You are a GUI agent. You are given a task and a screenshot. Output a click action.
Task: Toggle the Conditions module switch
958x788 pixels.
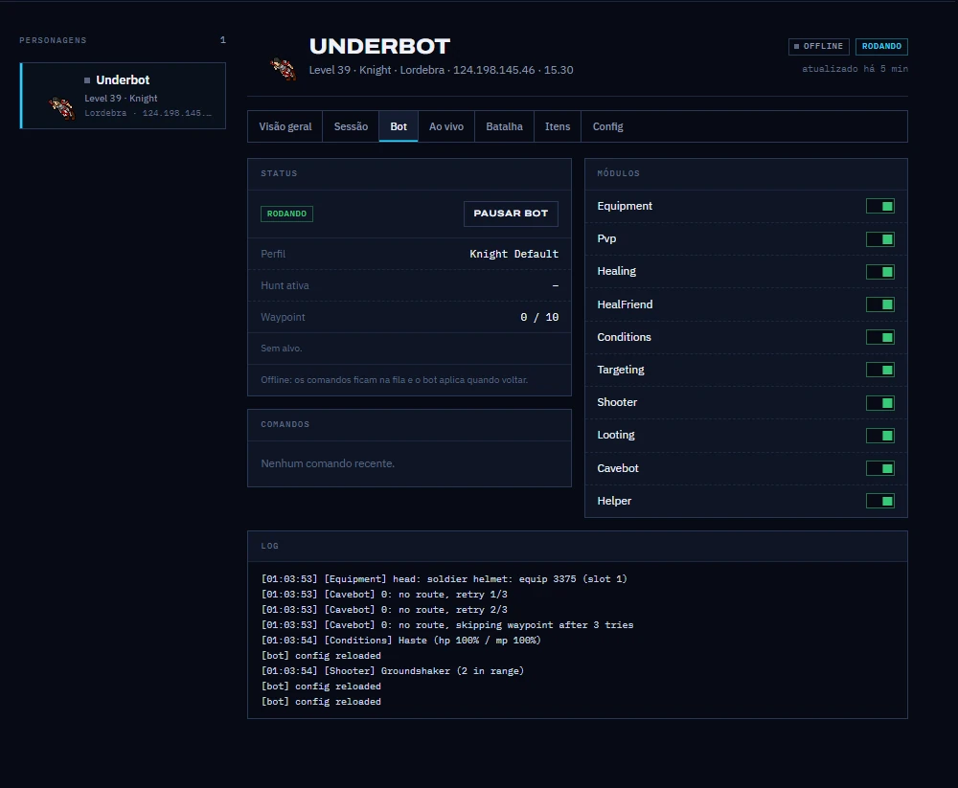[x=880, y=337]
